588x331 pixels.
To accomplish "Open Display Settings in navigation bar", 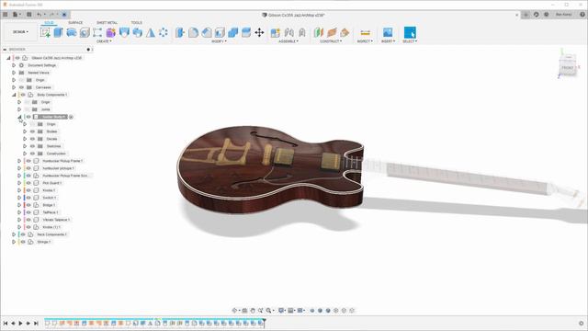I will [281, 311].
